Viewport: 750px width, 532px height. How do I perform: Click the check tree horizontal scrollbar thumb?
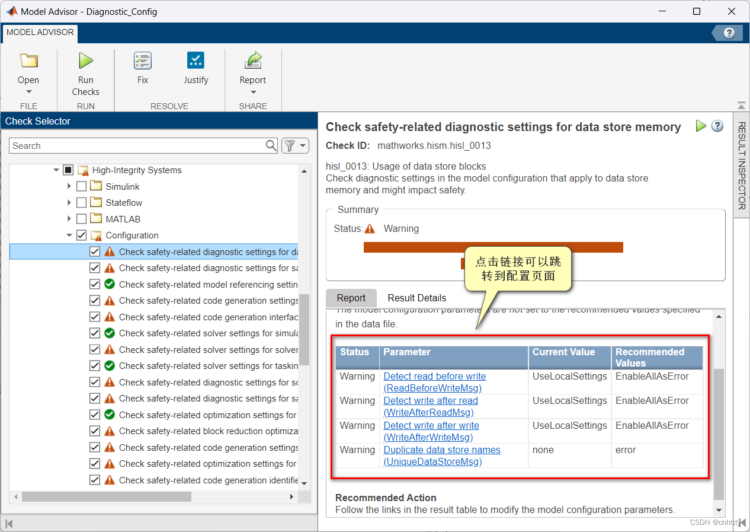[x=107, y=496]
